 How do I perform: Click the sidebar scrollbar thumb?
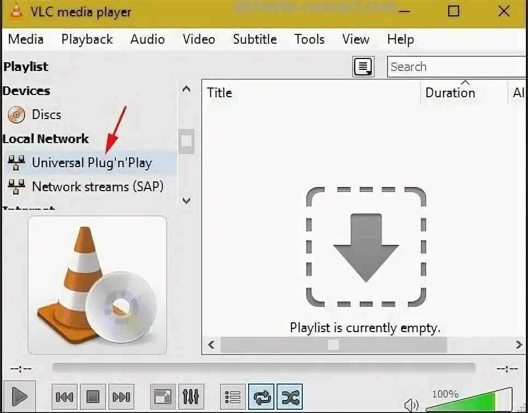186,141
